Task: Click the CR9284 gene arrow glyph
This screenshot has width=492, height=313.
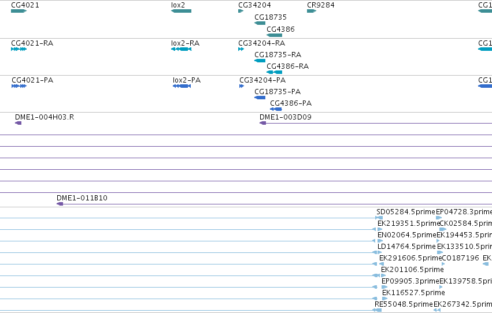Action: click(x=312, y=11)
